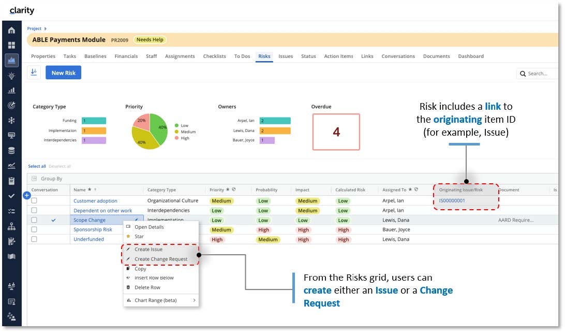Open the org hierarchy icon in sidebar

click(x=11, y=226)
